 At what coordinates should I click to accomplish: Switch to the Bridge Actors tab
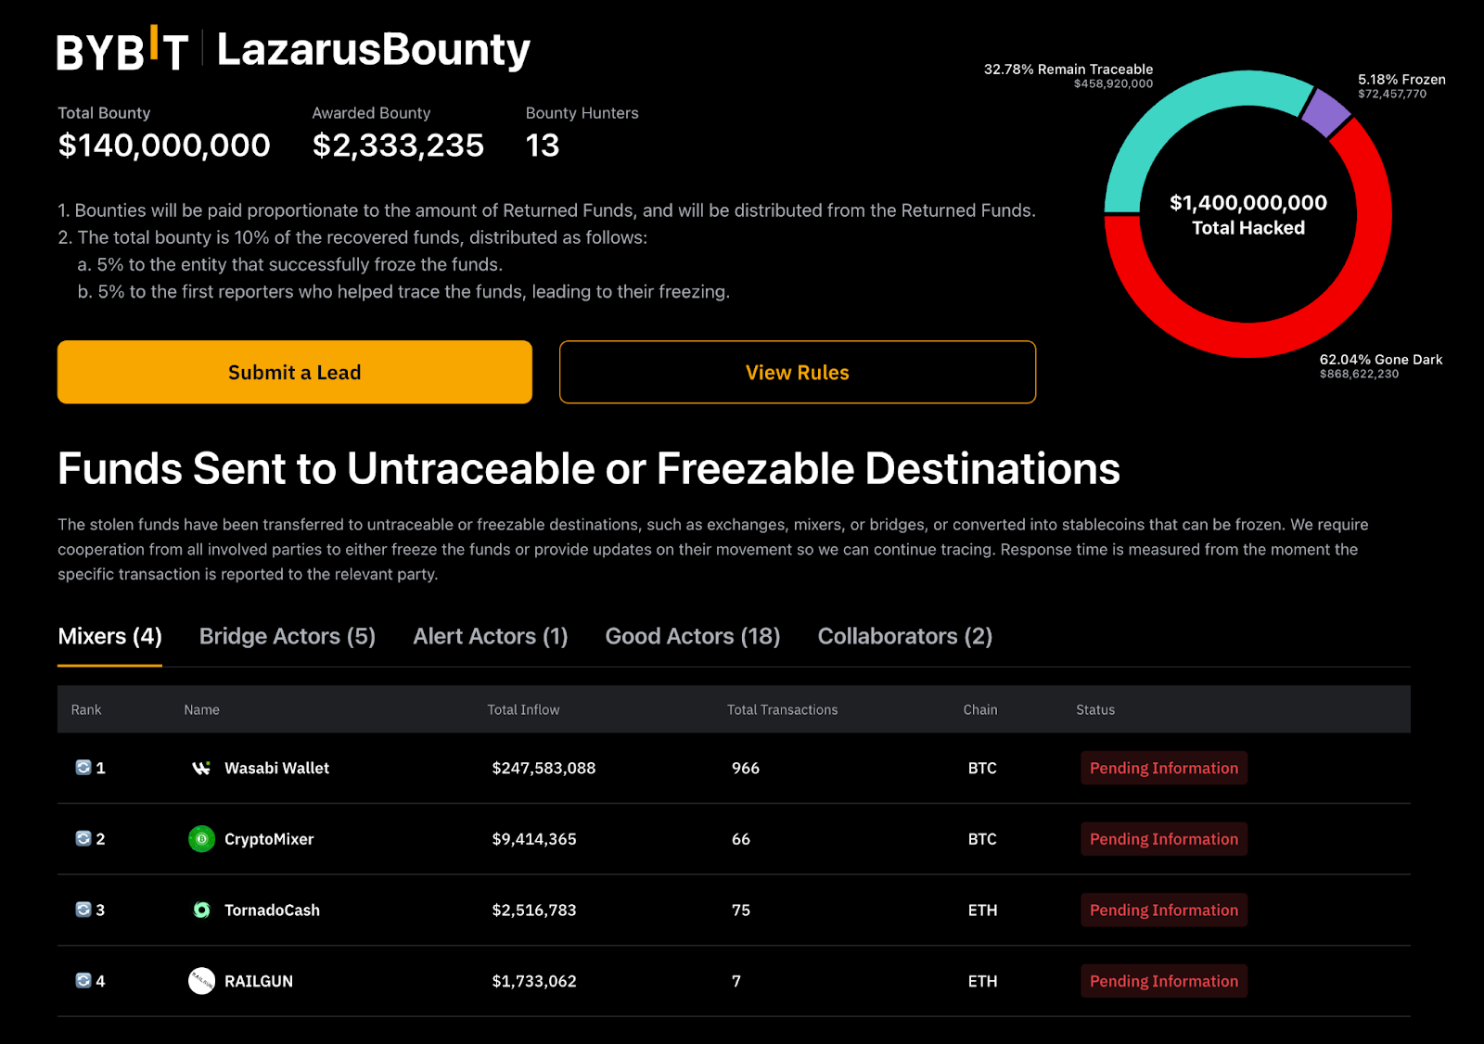288,636
